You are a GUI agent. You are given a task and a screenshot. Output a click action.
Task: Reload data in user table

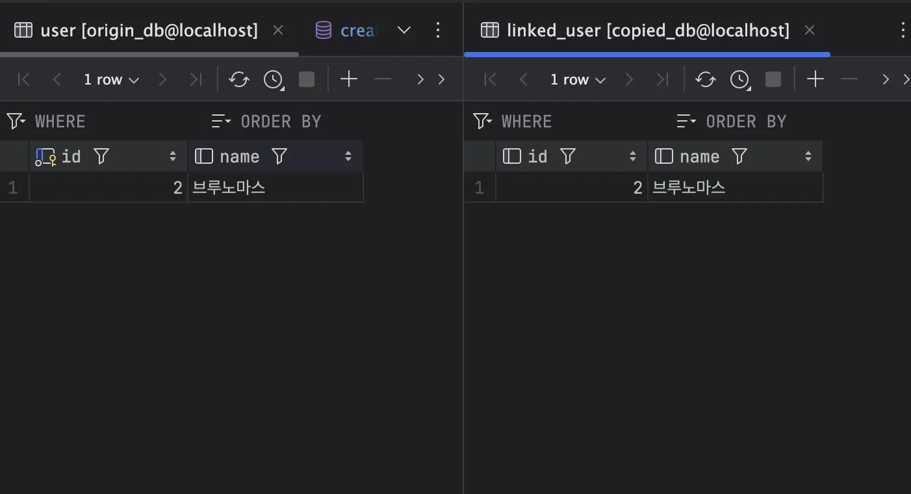(x=239, y=79)
